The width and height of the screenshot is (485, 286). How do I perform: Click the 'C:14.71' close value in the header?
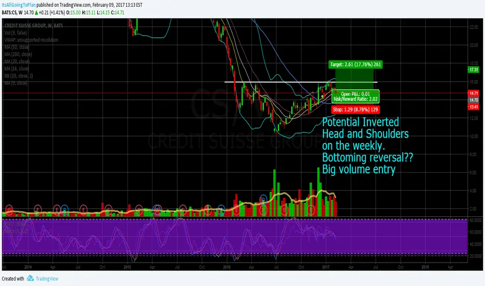coord(118,12)
